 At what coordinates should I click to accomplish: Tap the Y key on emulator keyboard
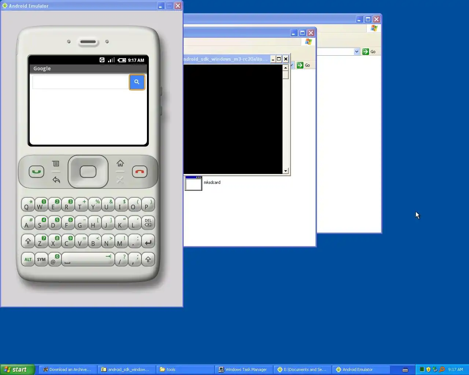coord(95,205)
